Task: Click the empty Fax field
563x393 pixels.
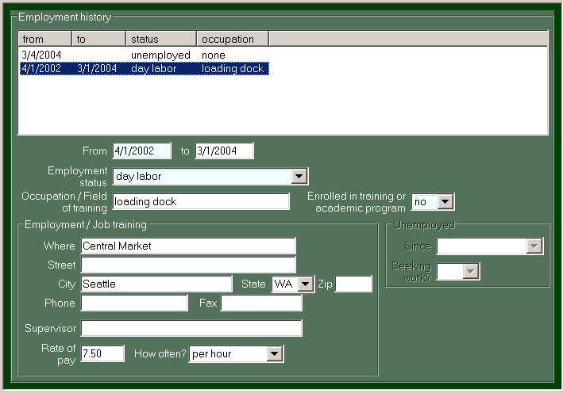Action: pyautogui.click(x=261, y=303)
